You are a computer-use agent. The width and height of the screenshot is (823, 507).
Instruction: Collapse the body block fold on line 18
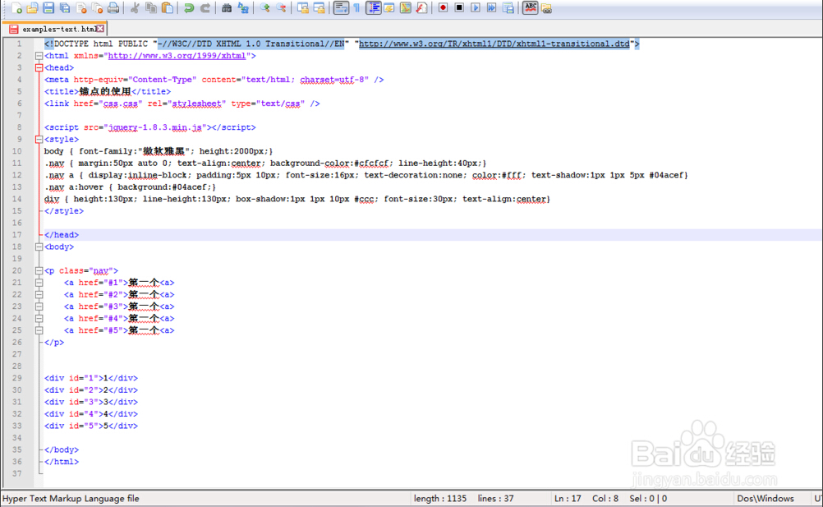[39, 247]
